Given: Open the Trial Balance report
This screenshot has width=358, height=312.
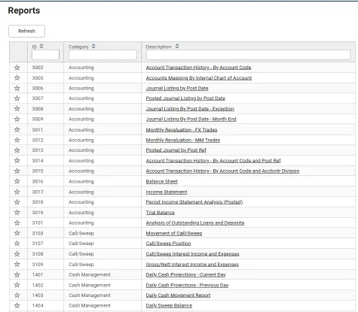Looking at the screenshot, I should pos(161,213).
